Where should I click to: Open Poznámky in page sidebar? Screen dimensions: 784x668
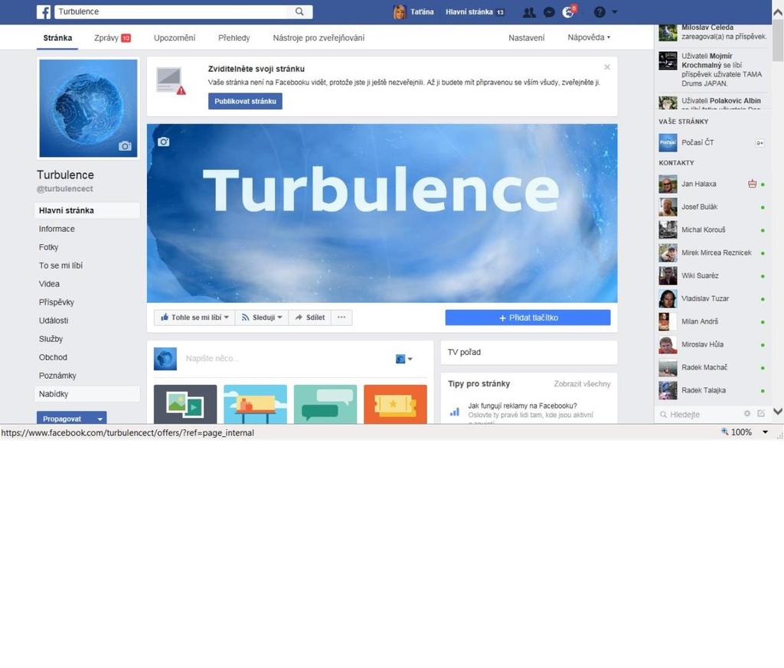[57, 376]
